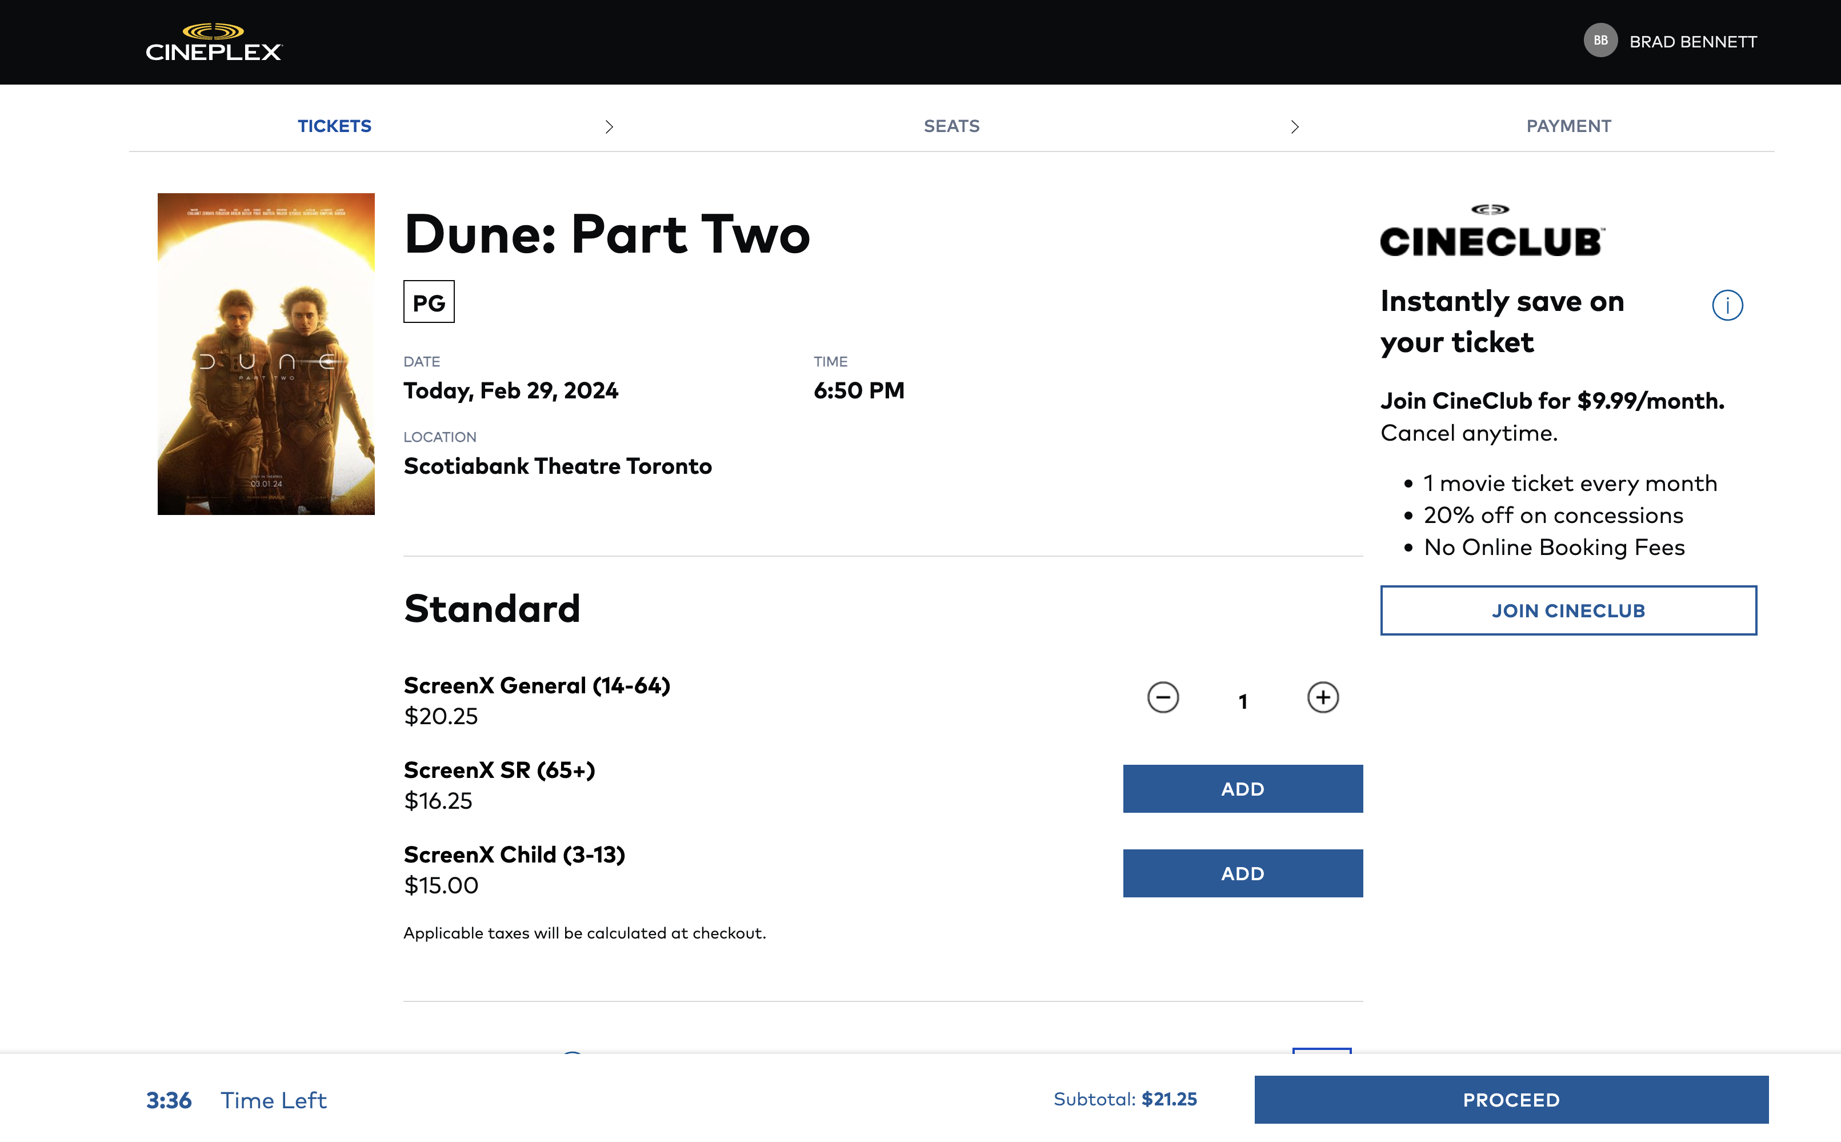
Task: Click the Standard section heading
Action: [492, 609]
